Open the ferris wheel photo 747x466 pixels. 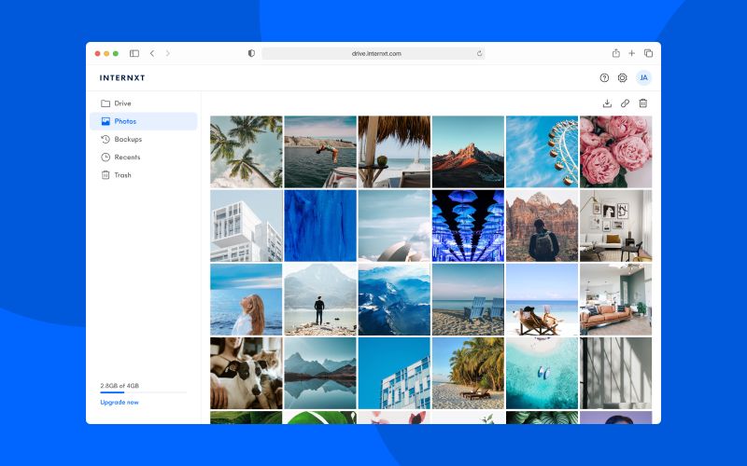pos(542,152)
